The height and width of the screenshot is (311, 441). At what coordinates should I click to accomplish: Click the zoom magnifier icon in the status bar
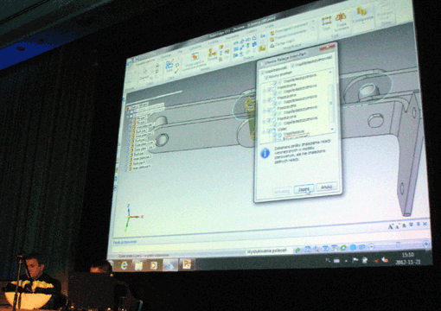(x=316, y=249)
